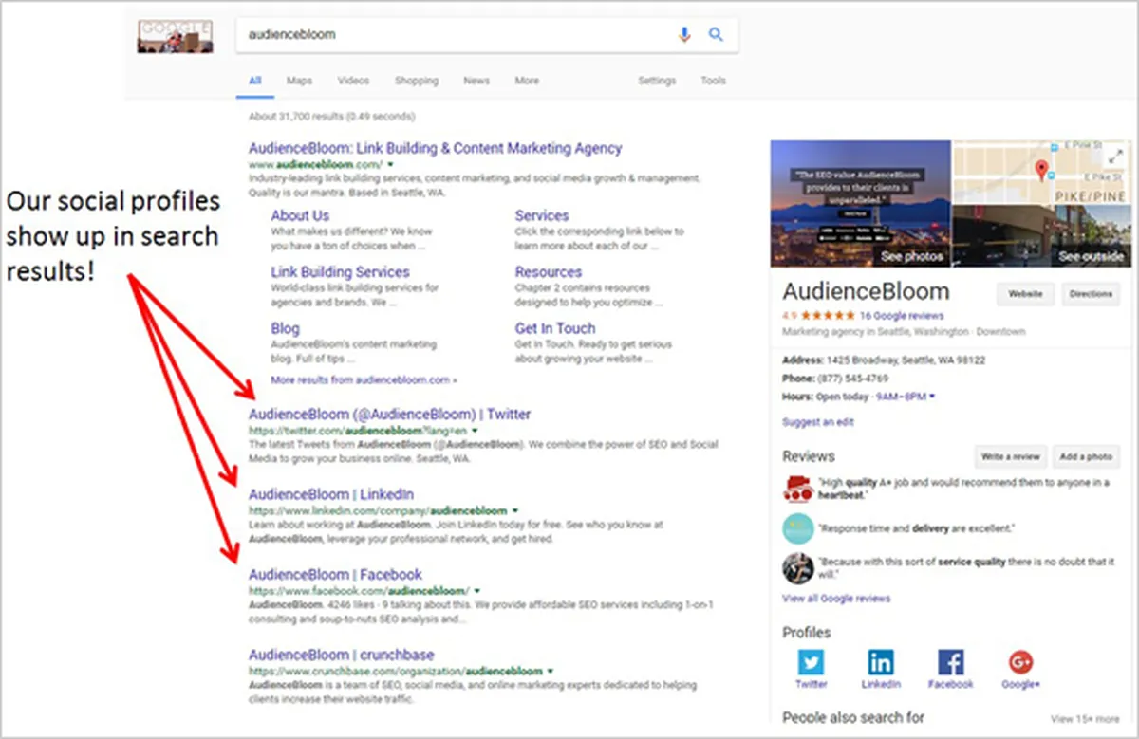
Task: Open the 'Response time' reviewer's avatar
Action: point(797,527)
